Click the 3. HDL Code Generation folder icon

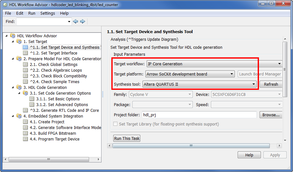tap(19, 87)
